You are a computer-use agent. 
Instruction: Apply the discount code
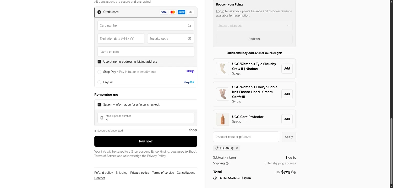(x=289, y=137)
